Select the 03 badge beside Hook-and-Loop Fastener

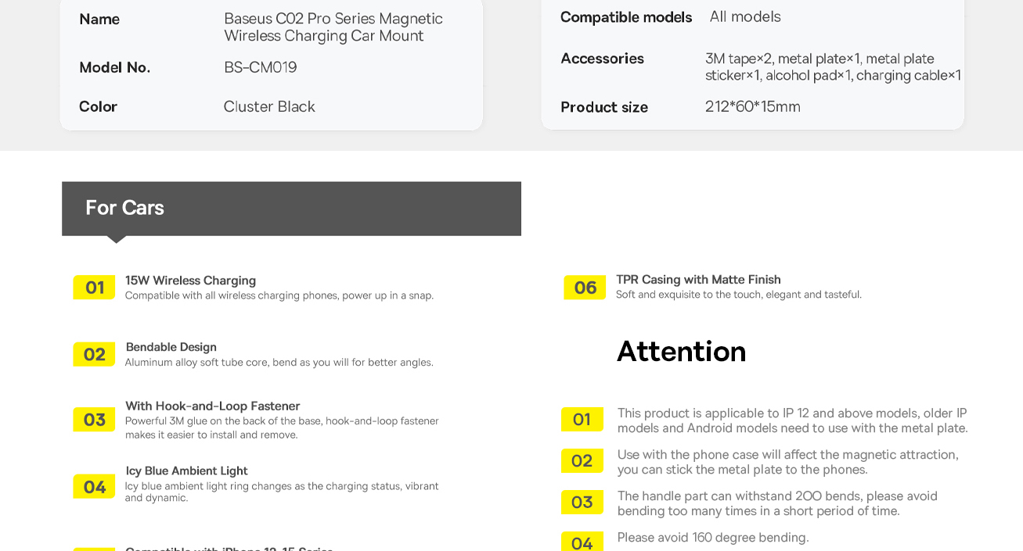pos(94,420)
